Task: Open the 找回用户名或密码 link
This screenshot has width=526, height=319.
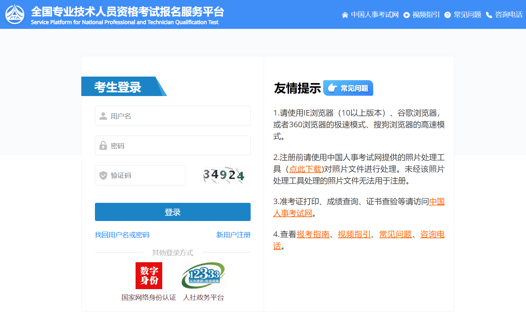Action: (x=122, y=235)
